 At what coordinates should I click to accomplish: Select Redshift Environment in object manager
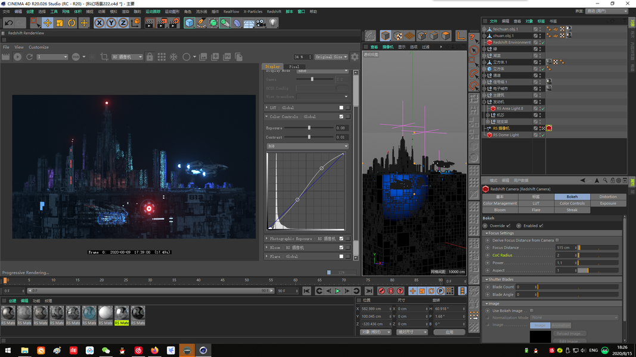coord(512,42)
